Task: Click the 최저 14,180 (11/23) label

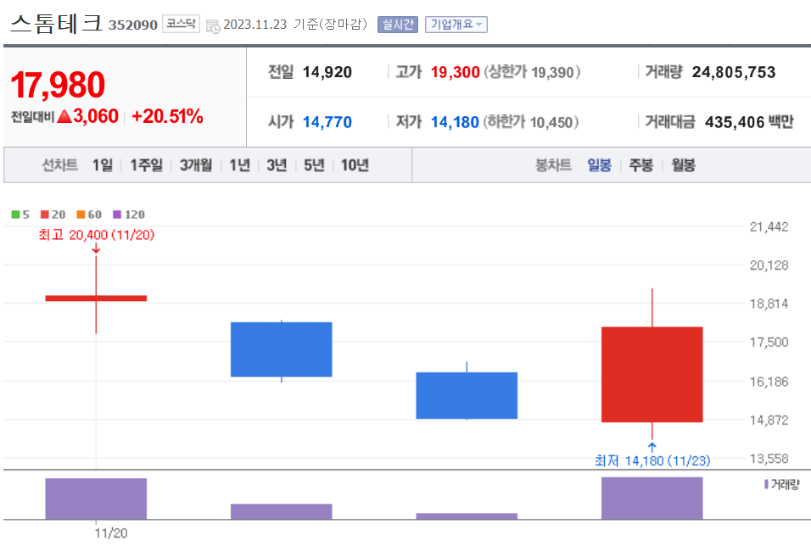Action: pos(652,460)
